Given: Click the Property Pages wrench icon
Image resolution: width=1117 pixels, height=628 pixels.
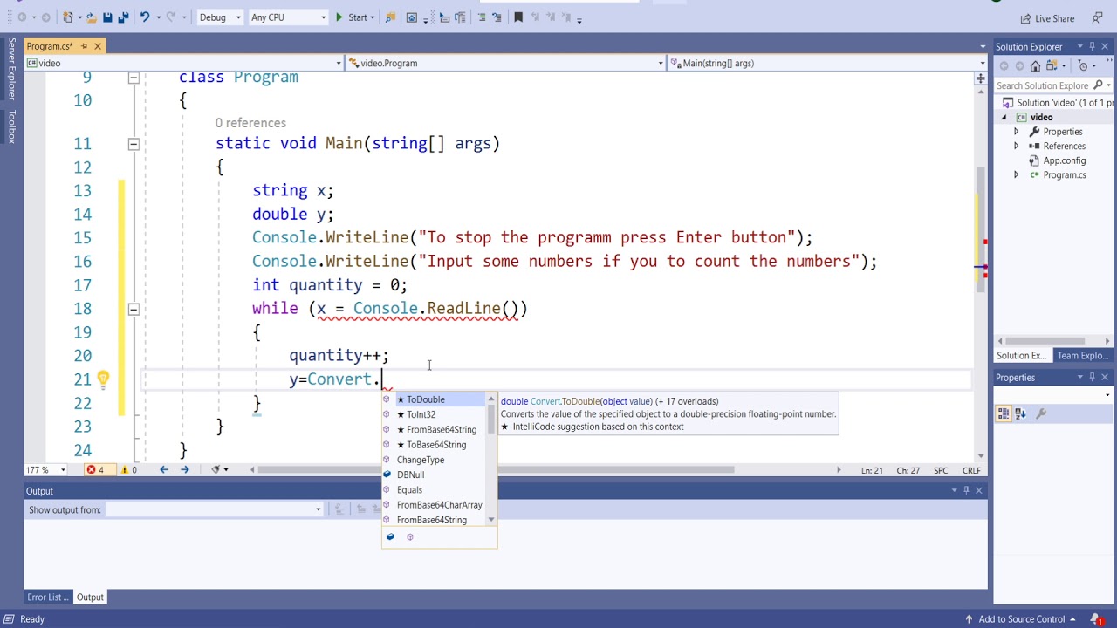Looking at the screenshot, I should (1040, 413).
